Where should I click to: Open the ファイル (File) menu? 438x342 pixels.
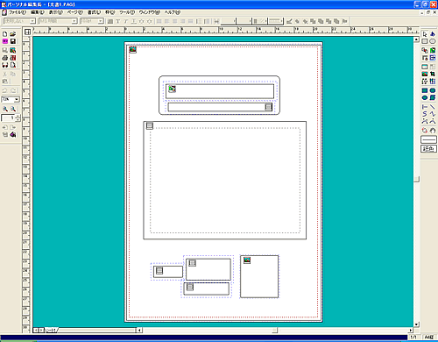[18, 12]
